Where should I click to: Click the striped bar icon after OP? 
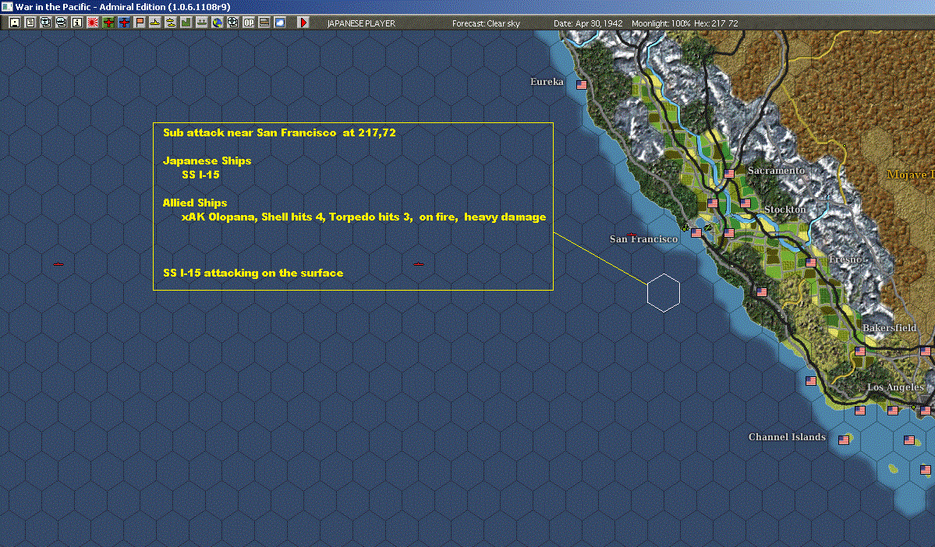point(264,23)
